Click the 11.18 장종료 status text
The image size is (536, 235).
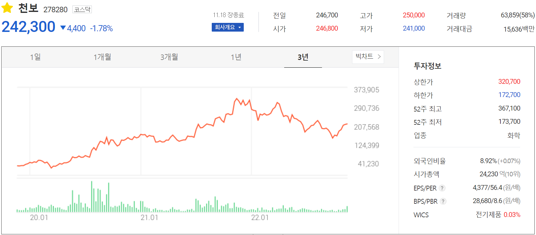228,15
